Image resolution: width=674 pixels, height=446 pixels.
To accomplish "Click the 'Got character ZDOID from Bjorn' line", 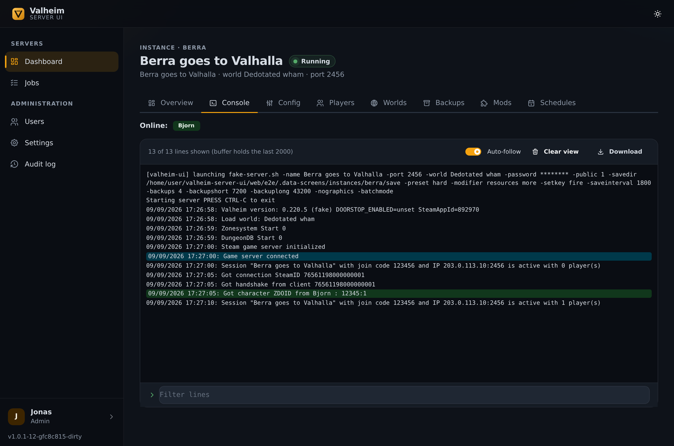I will [399, 294].
